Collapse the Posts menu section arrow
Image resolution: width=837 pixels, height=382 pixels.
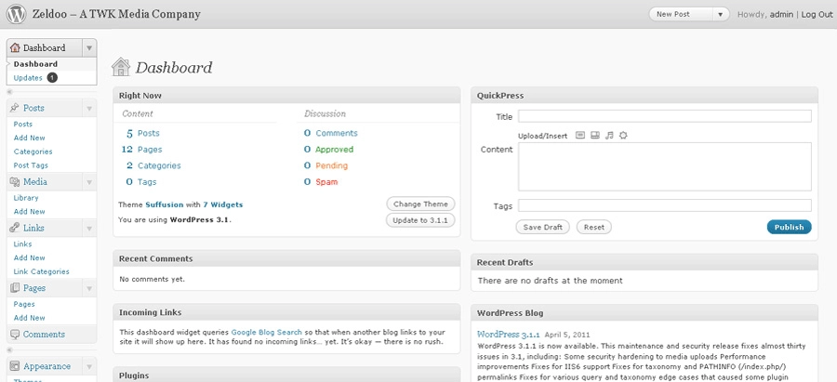coord(88,109)
